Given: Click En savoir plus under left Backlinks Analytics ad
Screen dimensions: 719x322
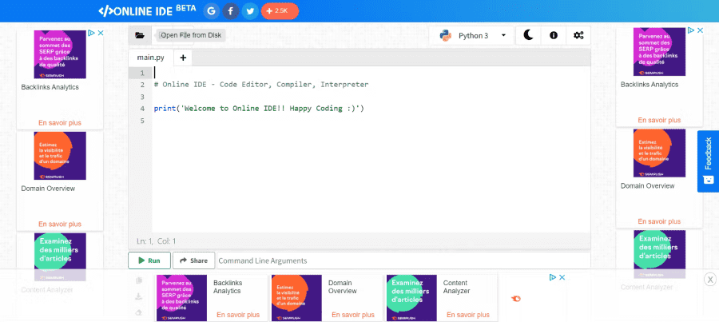Looking at the screenshot, I should point(60,123).
